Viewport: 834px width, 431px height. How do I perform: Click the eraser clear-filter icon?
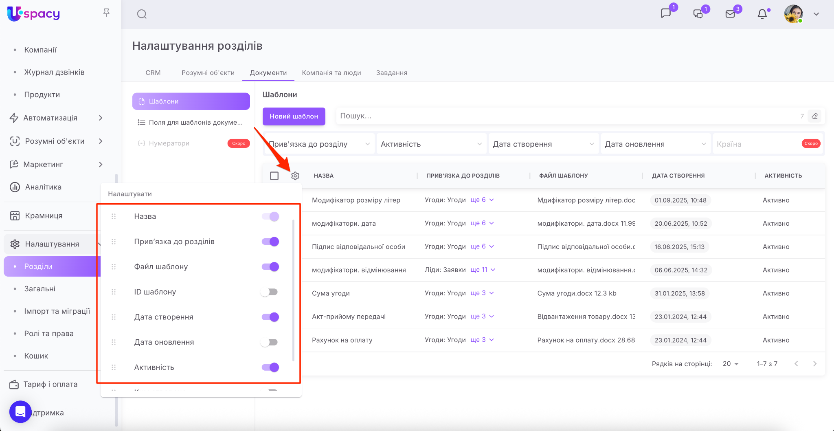click(814, 116)
